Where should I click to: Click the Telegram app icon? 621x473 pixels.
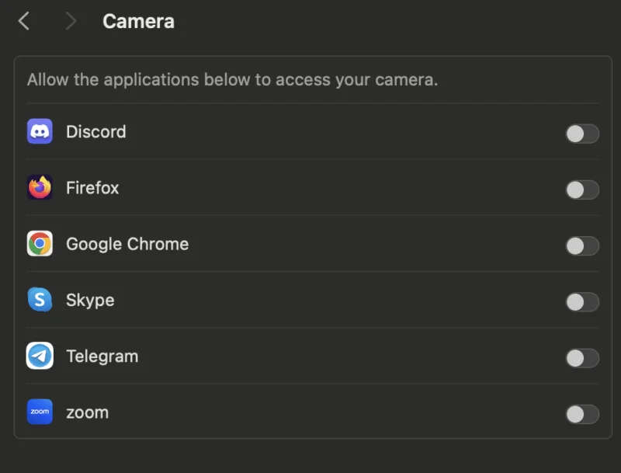pyautogui.click(x=40, y=356)
